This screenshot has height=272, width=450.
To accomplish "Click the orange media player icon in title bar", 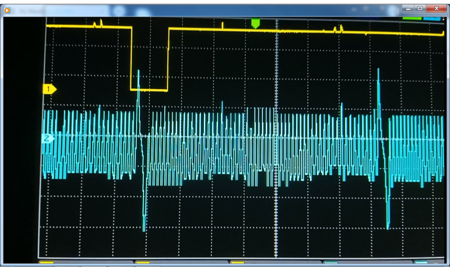I will [x=7, y=10].
